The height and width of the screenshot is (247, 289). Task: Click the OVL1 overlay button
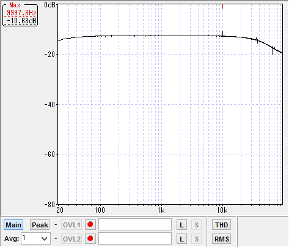pyautogui.click(x=71, y=225)
